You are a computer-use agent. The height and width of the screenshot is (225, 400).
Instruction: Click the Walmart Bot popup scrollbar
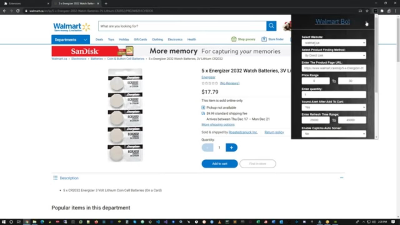click(376, 55)
